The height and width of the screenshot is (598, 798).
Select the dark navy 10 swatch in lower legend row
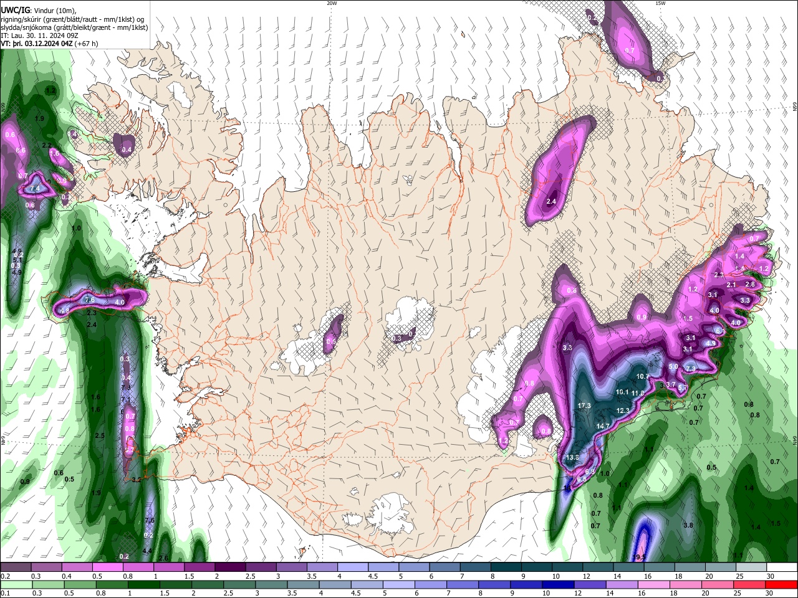coord(557,584)
